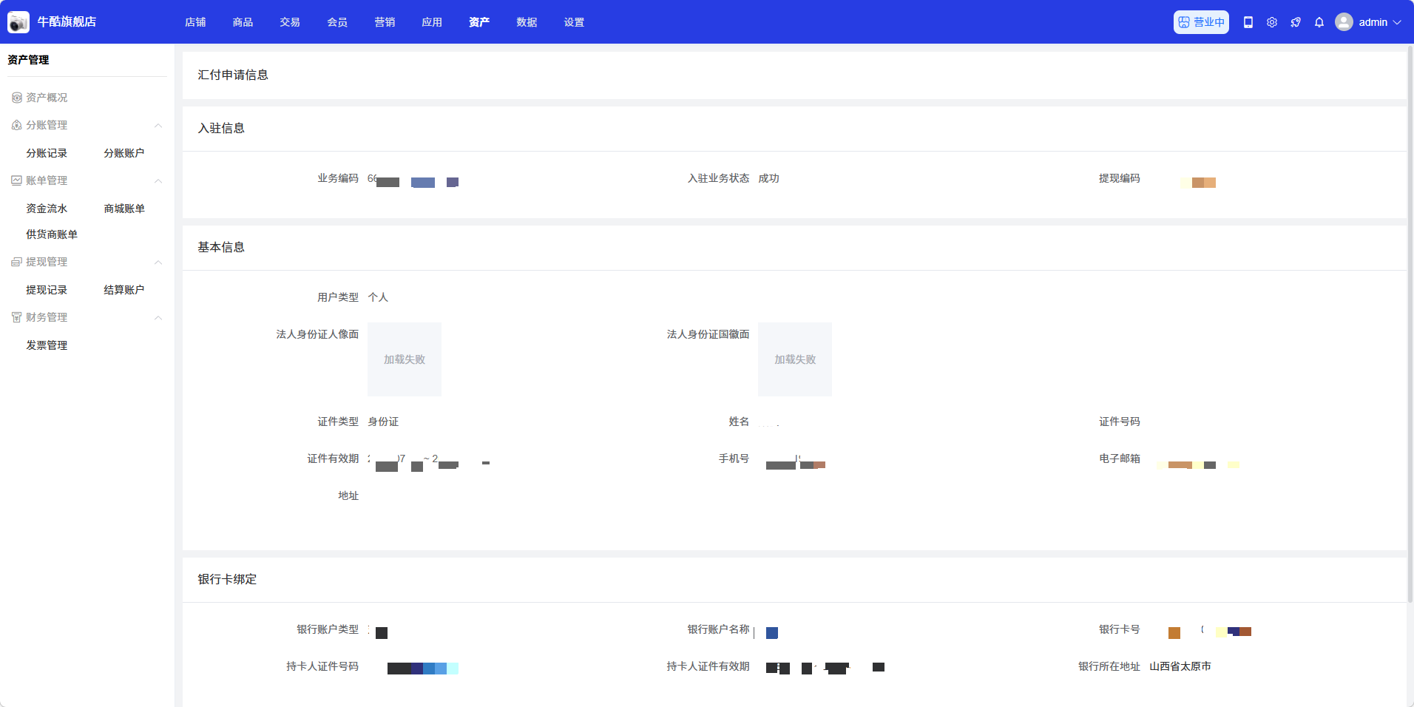Collapse the 财务管理 section chevron
Screen dimensions: 1414x707
click(158, 318)
